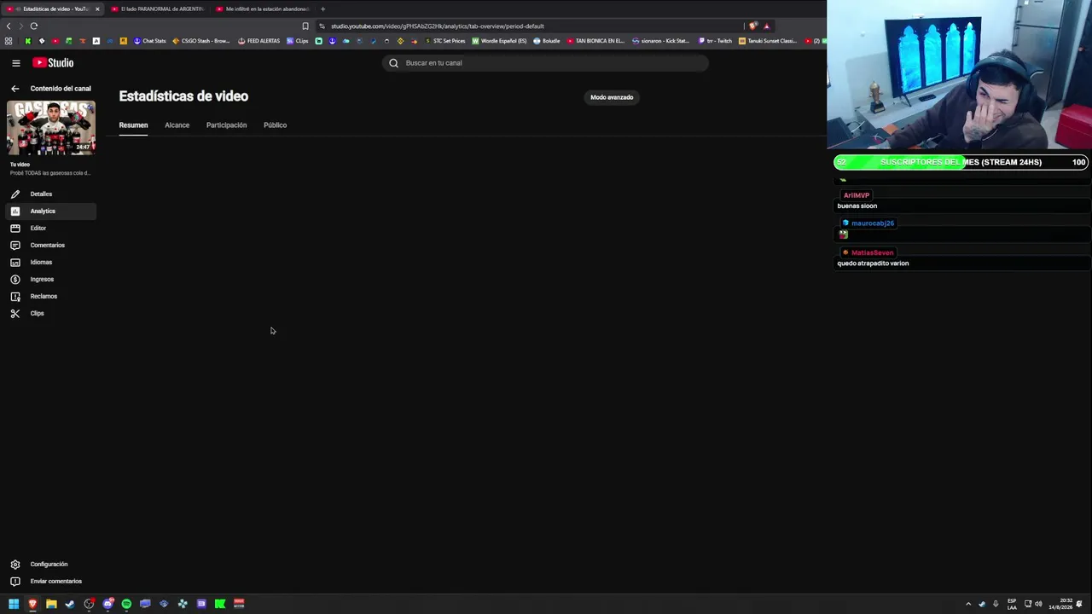Click the volume icon in the system tray
The width and height of the screenshot is (1092, 614).
point(1038,604)
